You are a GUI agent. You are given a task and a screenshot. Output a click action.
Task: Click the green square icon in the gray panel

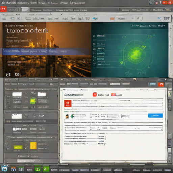point(33,101)
